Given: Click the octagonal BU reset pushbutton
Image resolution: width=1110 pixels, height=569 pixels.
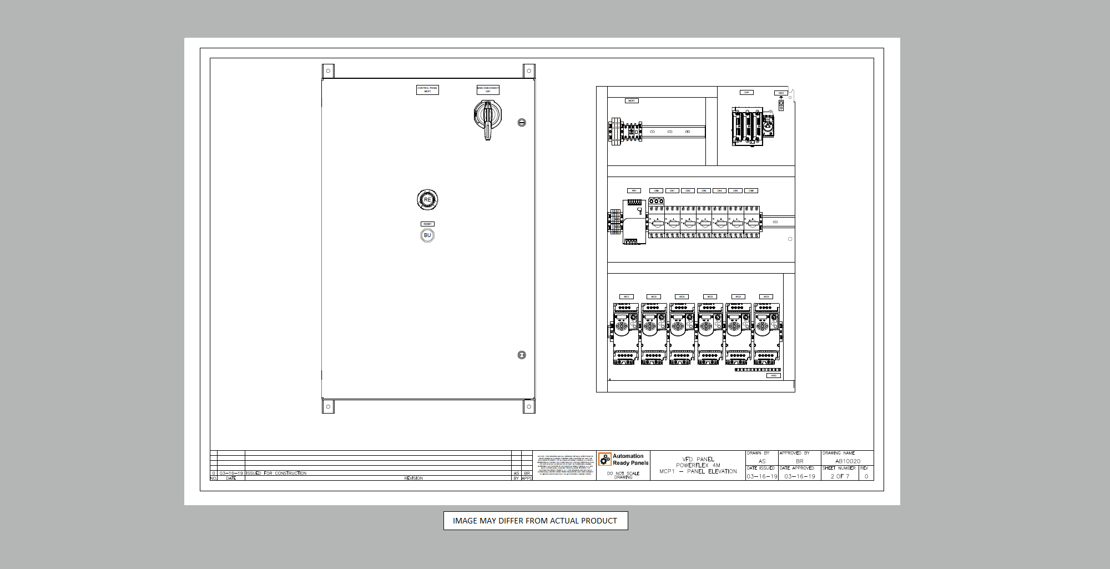Looking at the screenshot, I should [427, 235].
